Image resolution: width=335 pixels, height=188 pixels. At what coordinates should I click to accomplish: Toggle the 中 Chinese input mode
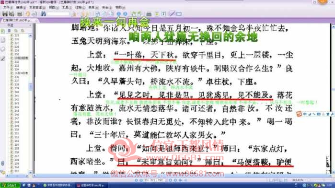point(305,114)
